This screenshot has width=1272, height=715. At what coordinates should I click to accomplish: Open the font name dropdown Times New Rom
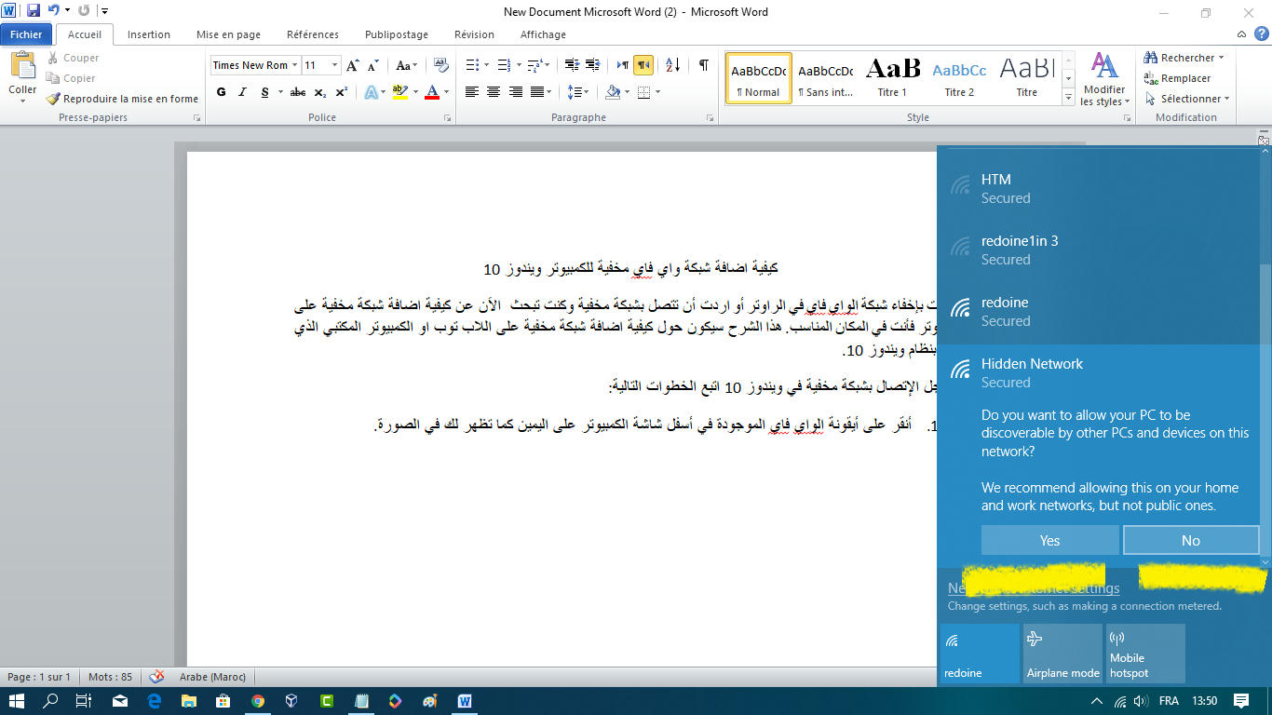[294, 65]
